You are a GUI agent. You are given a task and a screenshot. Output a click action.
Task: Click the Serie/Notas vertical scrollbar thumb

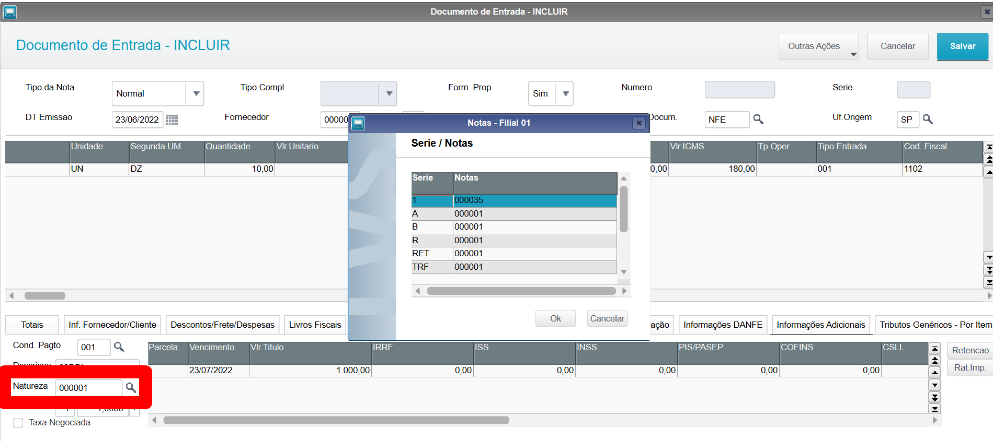(x=624, y=209)
